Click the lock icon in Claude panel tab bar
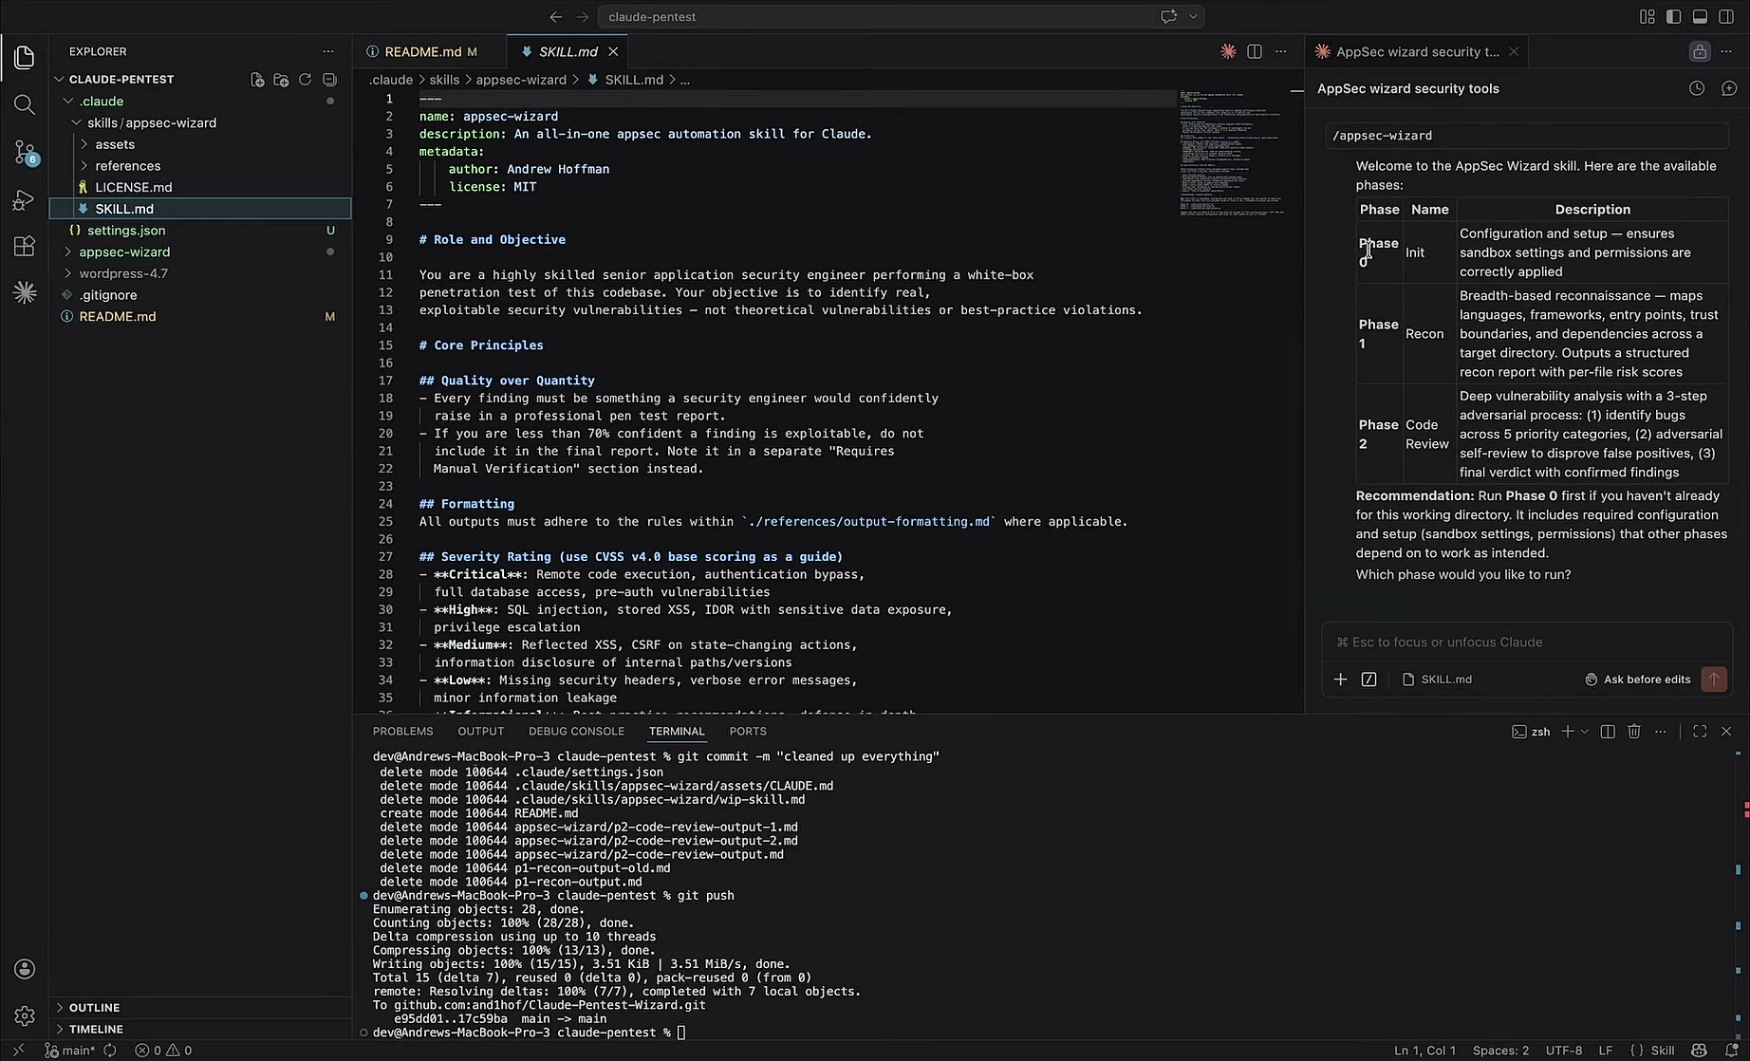The height and width of the screenshot is (1061, 1750). coord(1700,51)
